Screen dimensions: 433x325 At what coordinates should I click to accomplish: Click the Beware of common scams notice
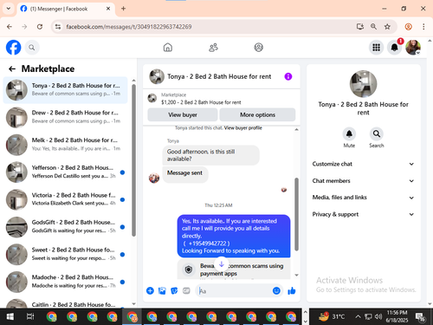click(x=234, y=270)
